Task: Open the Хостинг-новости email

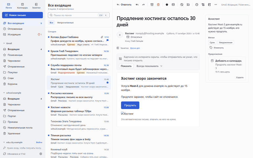Action: point(79,111)
